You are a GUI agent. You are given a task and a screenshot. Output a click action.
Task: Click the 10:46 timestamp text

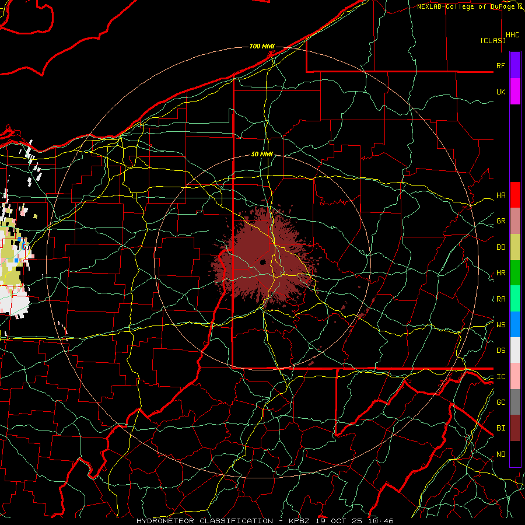tap(381, 521)
